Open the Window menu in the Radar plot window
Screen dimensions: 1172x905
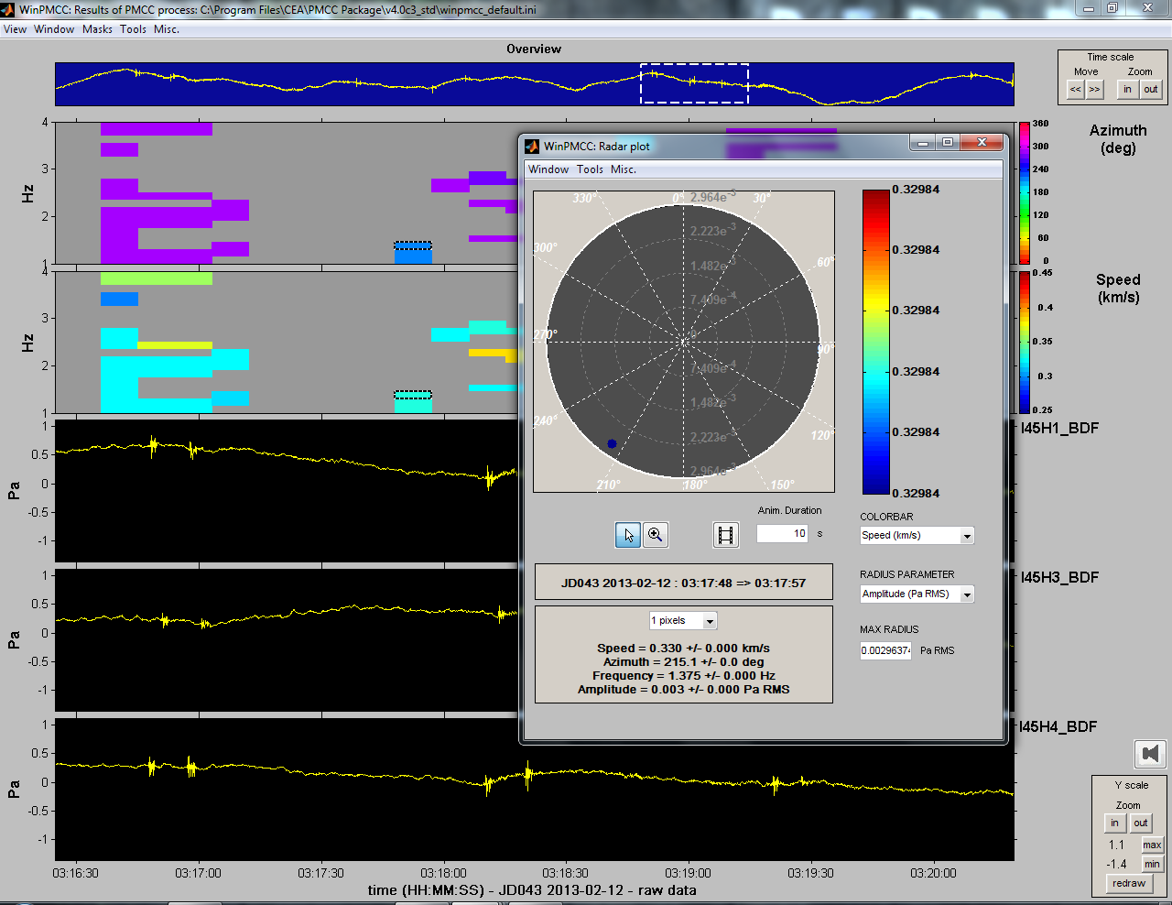(548, 169)
